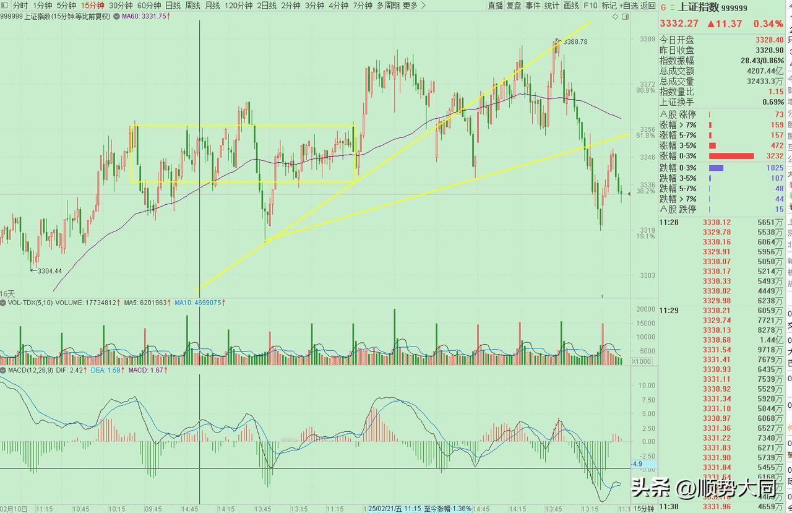Switch to the 月线 monthly chart

212,6
